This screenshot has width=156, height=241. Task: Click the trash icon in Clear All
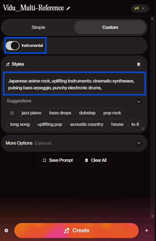click(x=86, y=160)
